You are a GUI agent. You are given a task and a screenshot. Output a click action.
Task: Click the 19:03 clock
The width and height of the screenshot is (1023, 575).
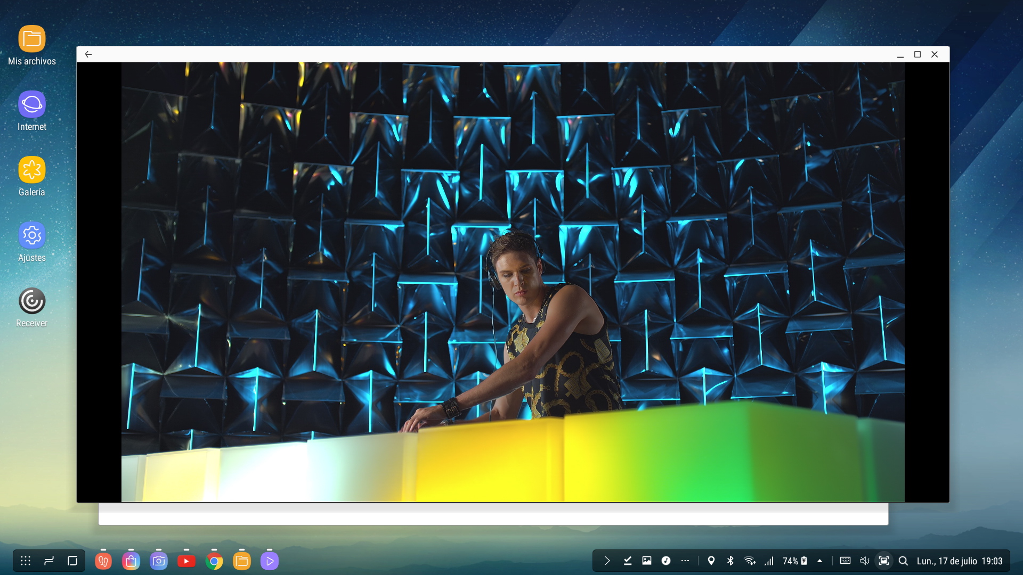point(992,561)
